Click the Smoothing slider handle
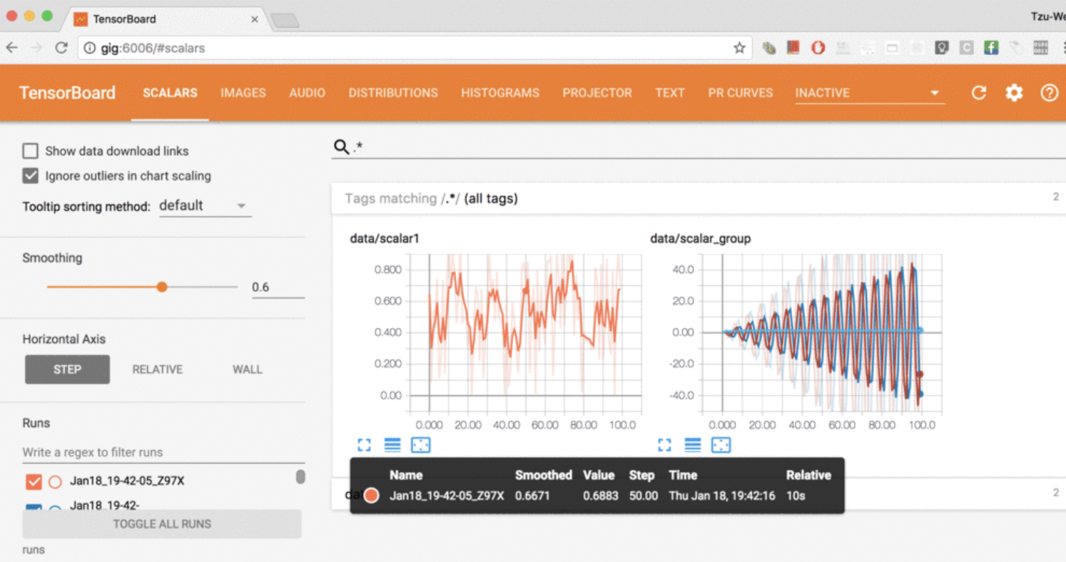This screenshot has height=562, width=1066. [x=162, y=287]
